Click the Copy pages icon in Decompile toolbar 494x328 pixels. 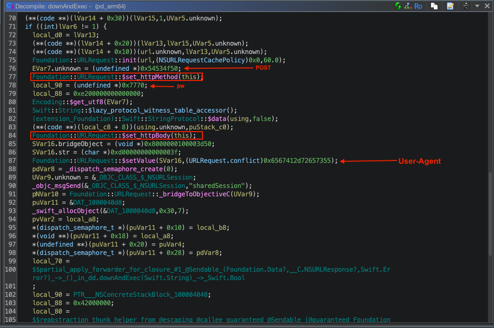click(434, 6)
